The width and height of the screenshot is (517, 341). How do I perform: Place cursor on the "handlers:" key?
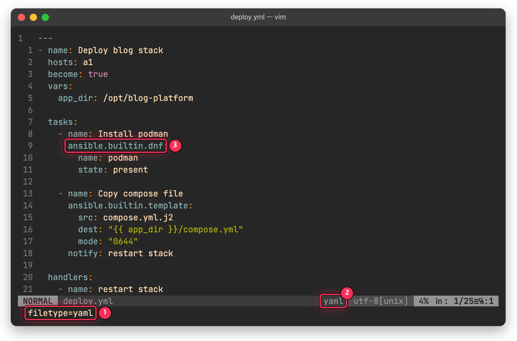pos(70,277)
